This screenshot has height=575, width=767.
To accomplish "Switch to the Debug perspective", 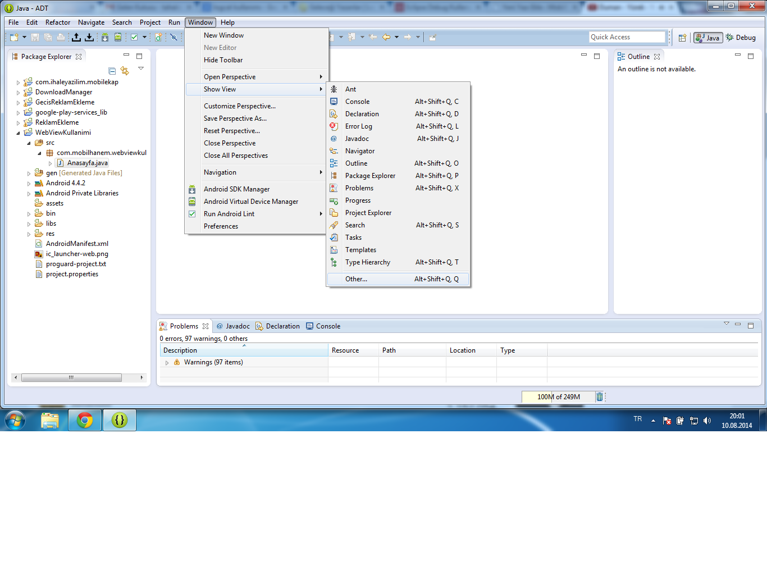I will 741,38.
